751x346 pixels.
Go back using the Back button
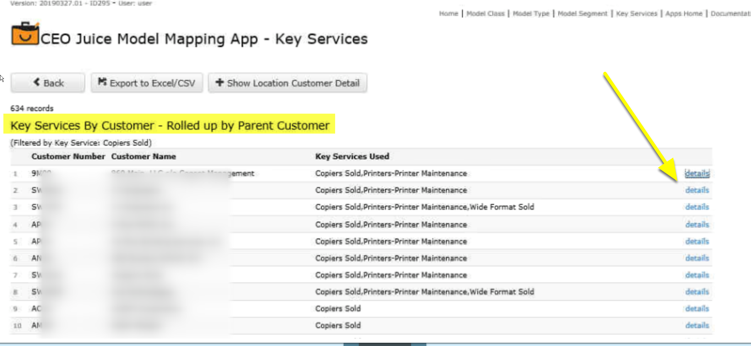pos(48,83)
